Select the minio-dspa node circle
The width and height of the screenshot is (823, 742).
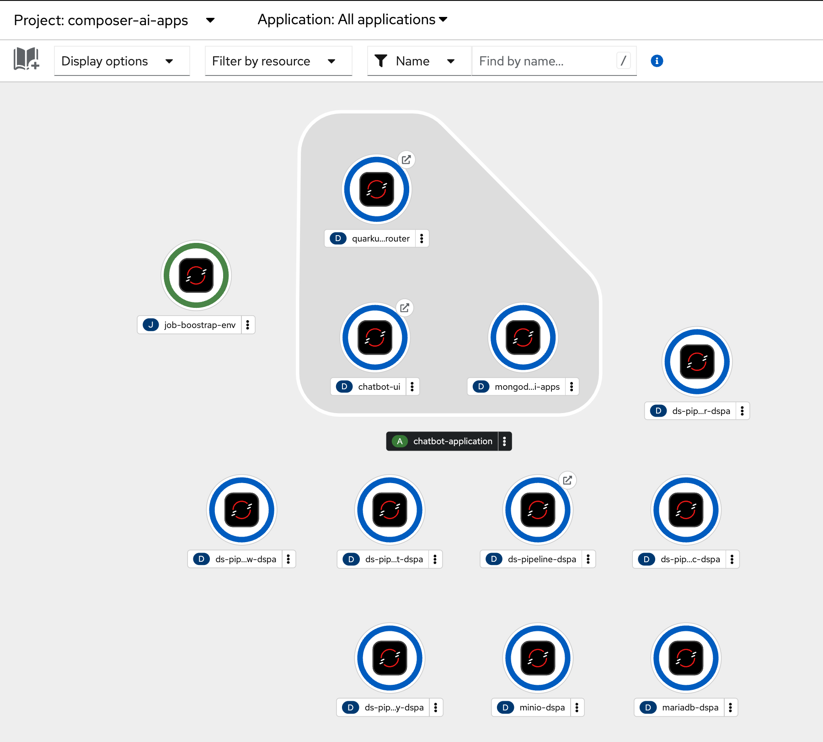(x=538, y=658)
